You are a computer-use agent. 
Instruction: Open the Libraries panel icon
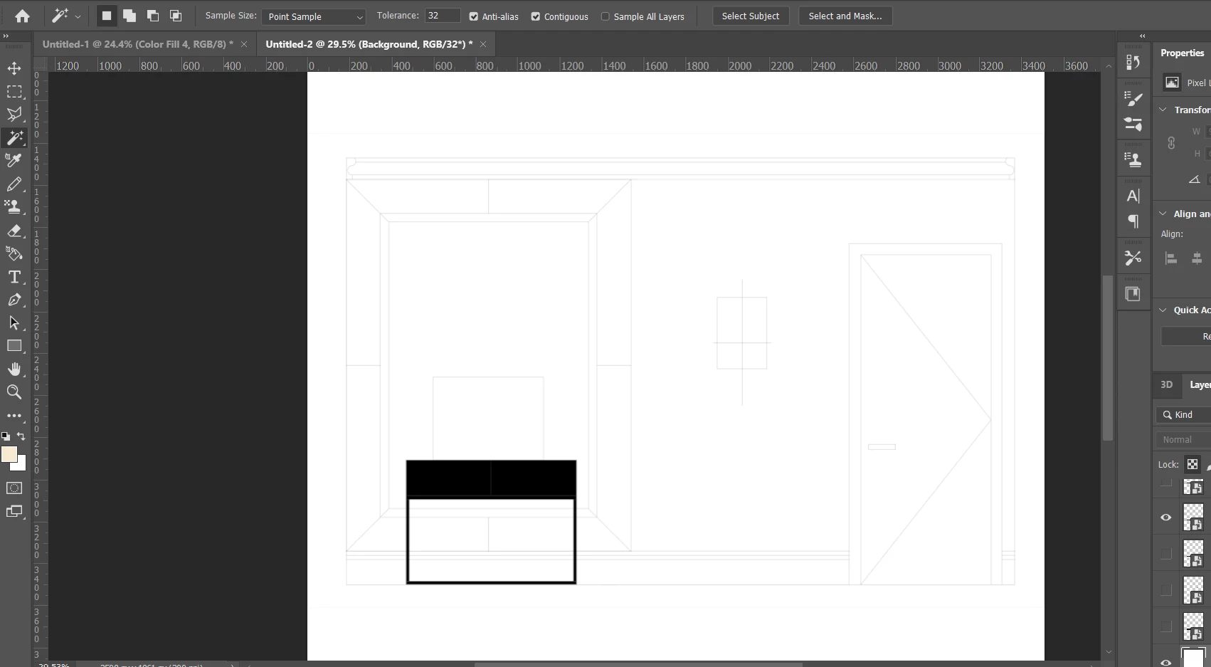1133,294
